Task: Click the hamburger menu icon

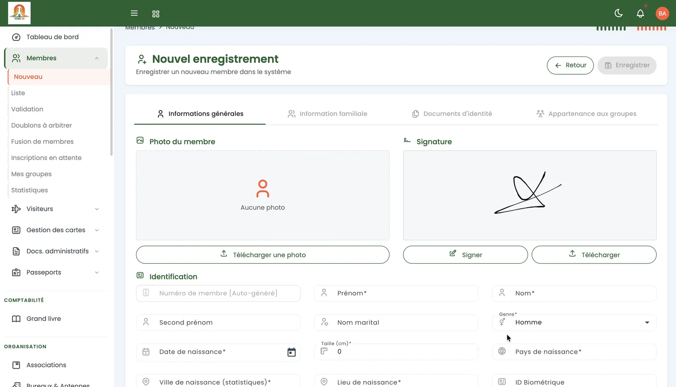Action: pyautogui.click(x=134, y=13)
